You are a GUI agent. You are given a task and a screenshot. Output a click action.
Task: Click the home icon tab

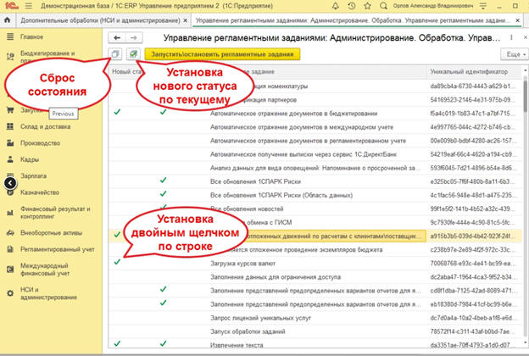tap(8, 19)
